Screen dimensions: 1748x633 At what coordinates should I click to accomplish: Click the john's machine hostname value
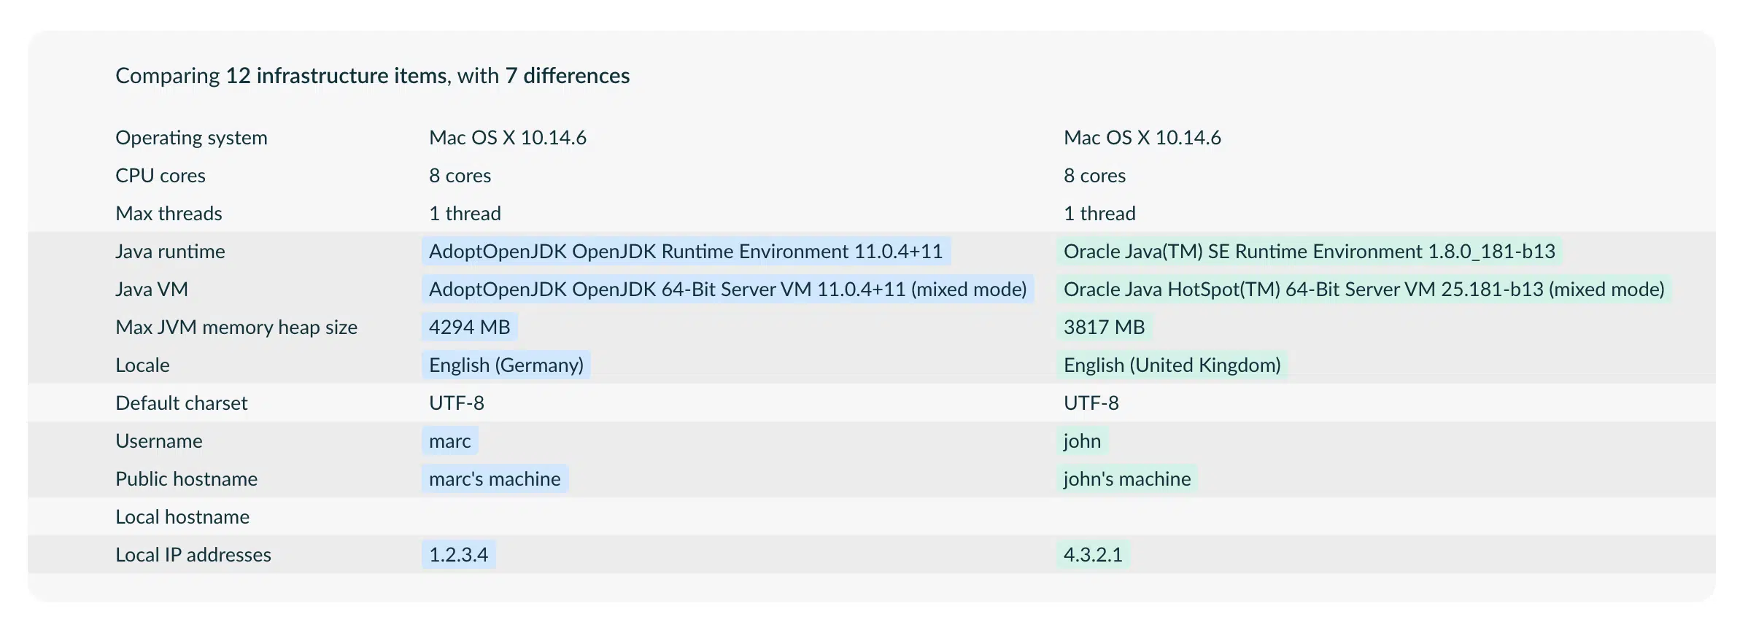(1127, 479)
